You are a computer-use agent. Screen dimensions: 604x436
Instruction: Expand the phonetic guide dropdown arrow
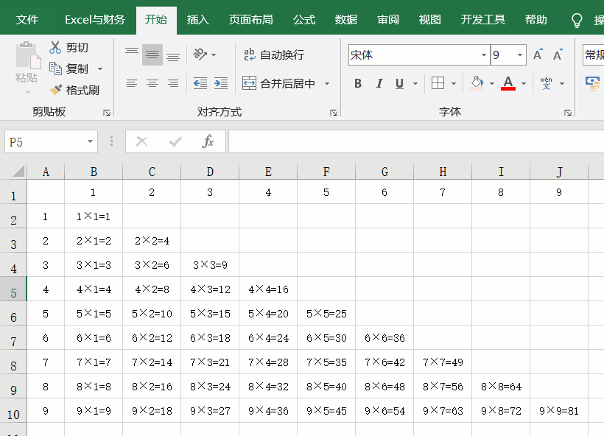[562, 83]
